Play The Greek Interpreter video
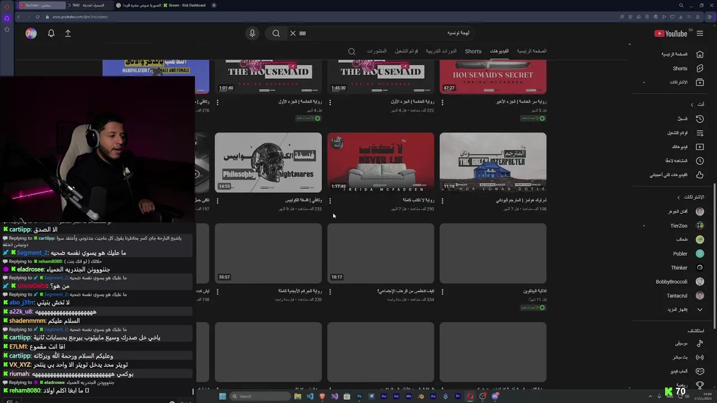Image resolution: width=717 pixels, height=403 pixels. [493, 162]
